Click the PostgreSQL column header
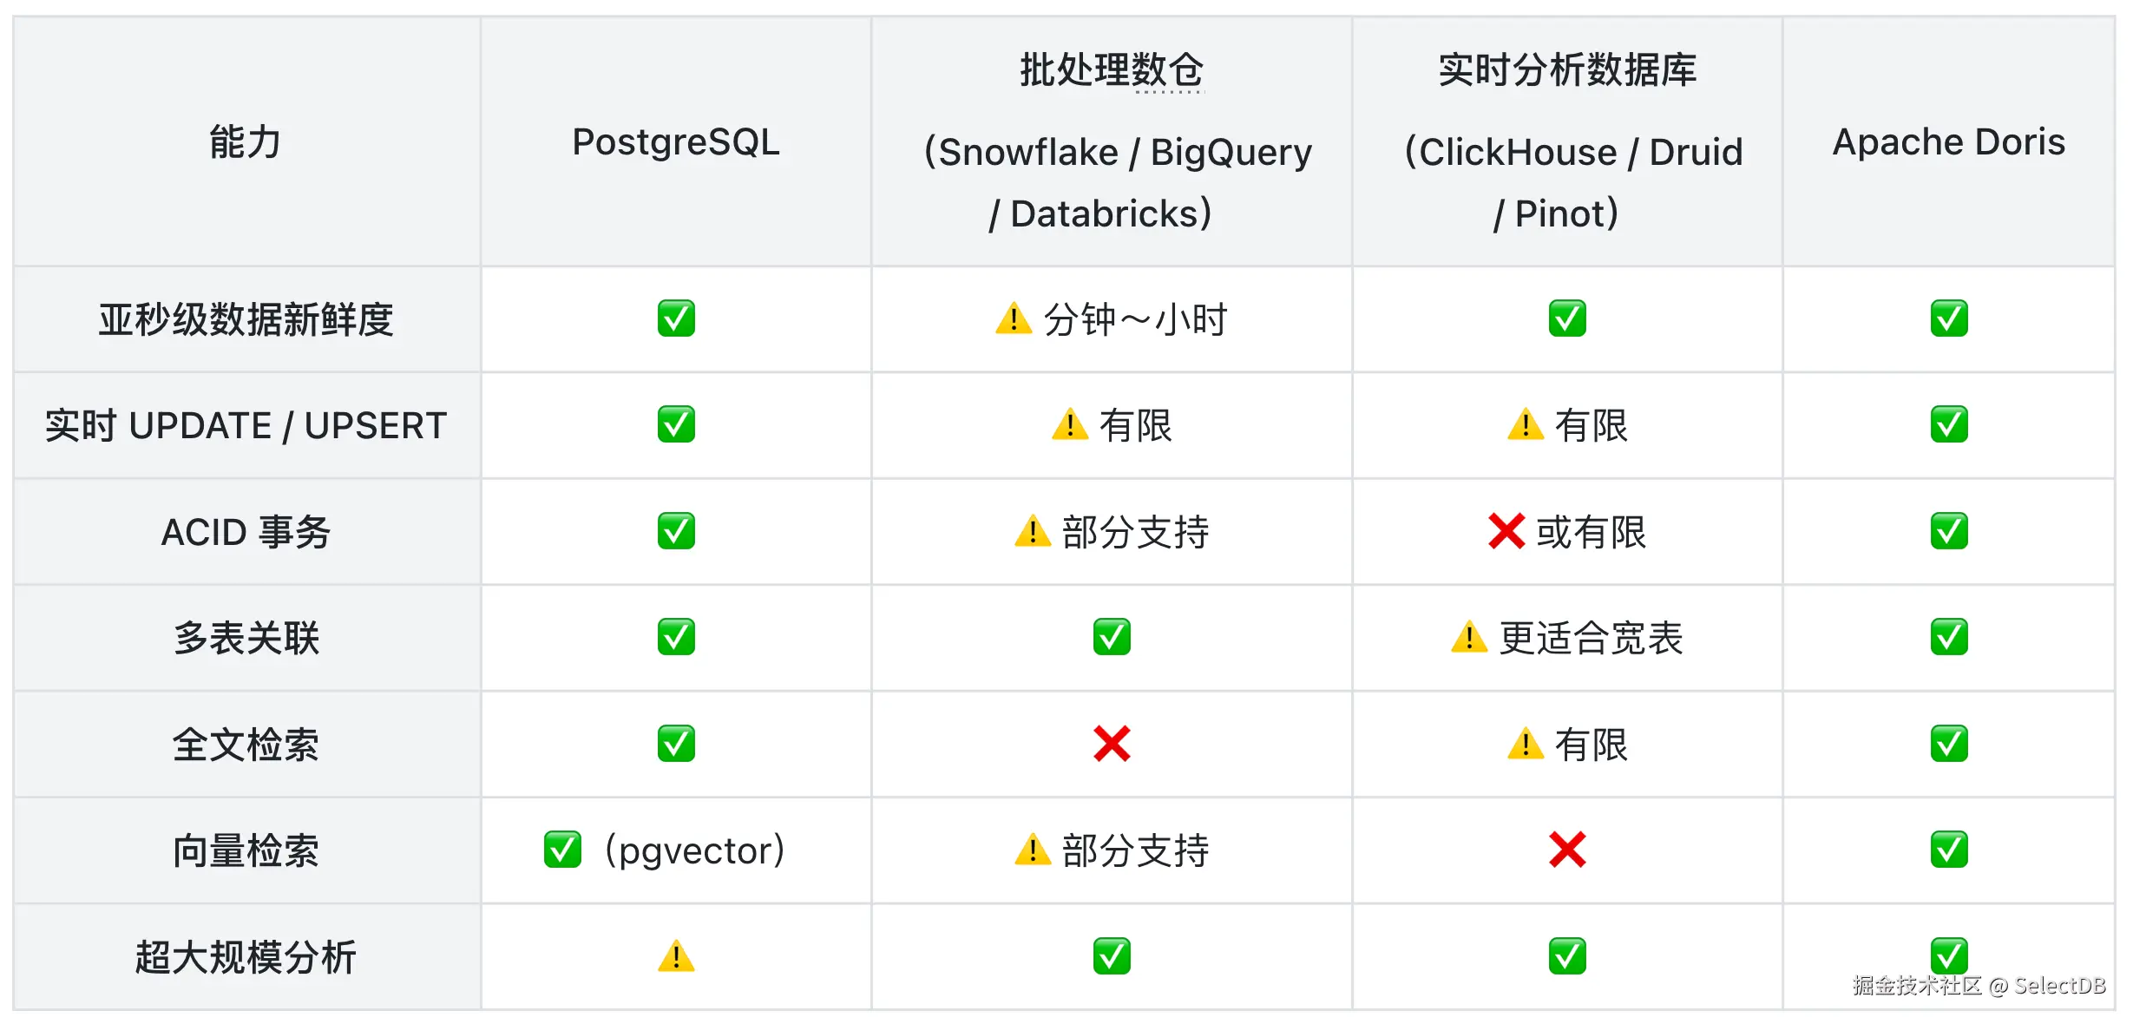 676,141
